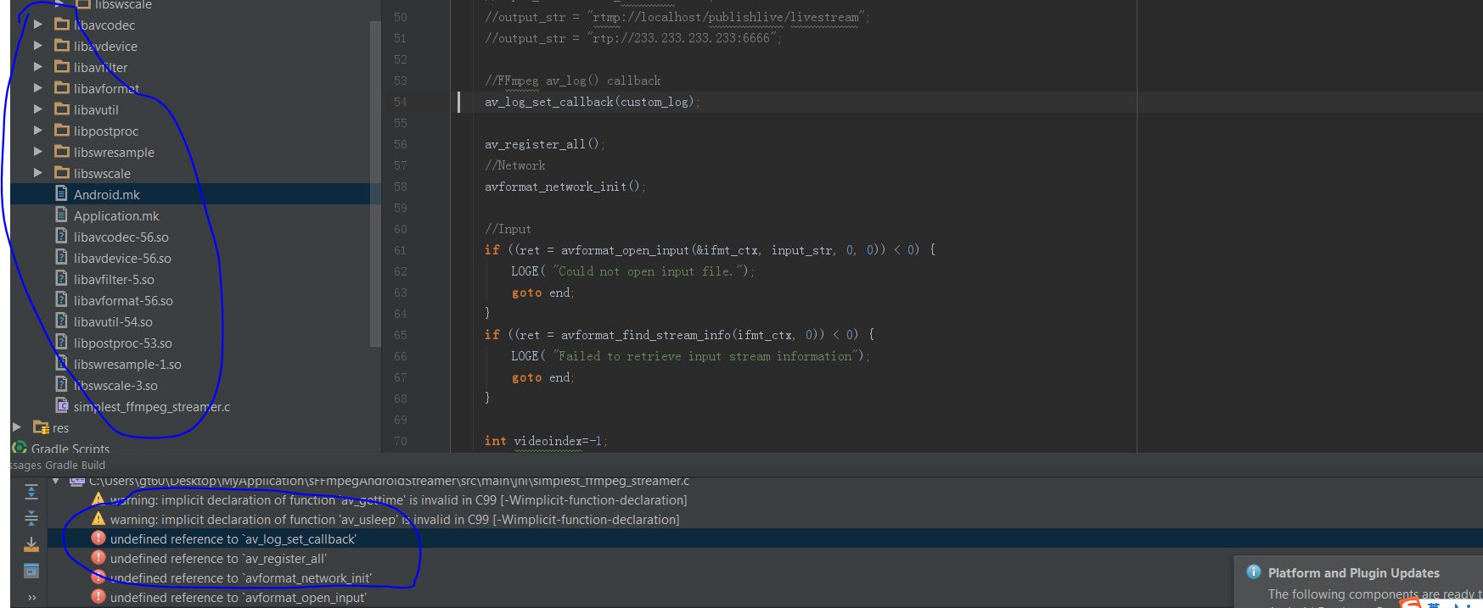Image resolution: width=1483 pixels, height=608 pixels.
Task: Click the //Network comment on line 57
Action: tap(515, 165)
